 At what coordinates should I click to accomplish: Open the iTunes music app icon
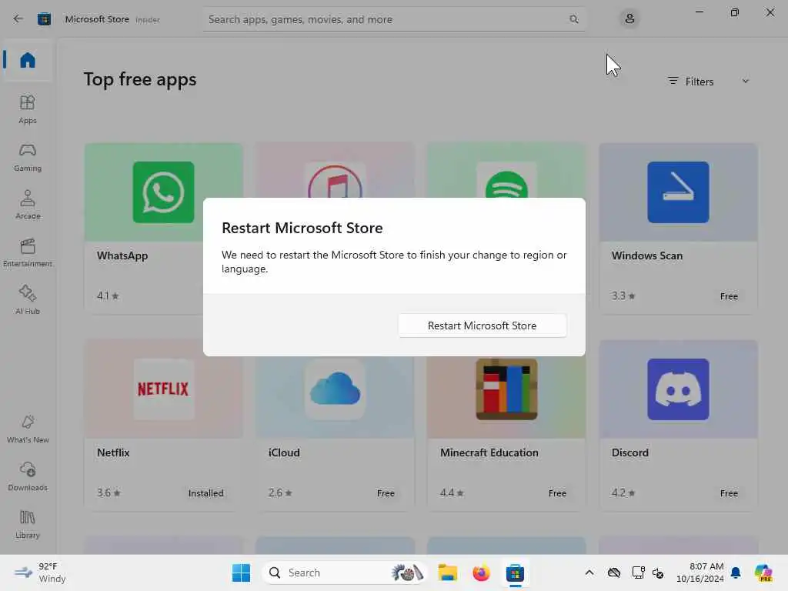335,182
